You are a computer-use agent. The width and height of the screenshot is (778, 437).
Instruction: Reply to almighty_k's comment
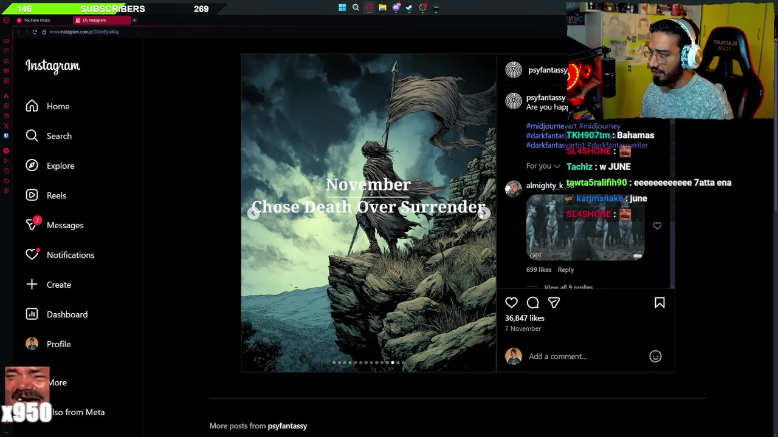(x=566, y=269)
